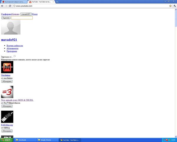Bookmark this page with the star icon
The image size is (177, 142).
pyautogui.click(x=170, y=6)
